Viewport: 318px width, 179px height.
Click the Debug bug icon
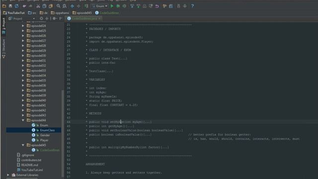[x=118, y=6]
